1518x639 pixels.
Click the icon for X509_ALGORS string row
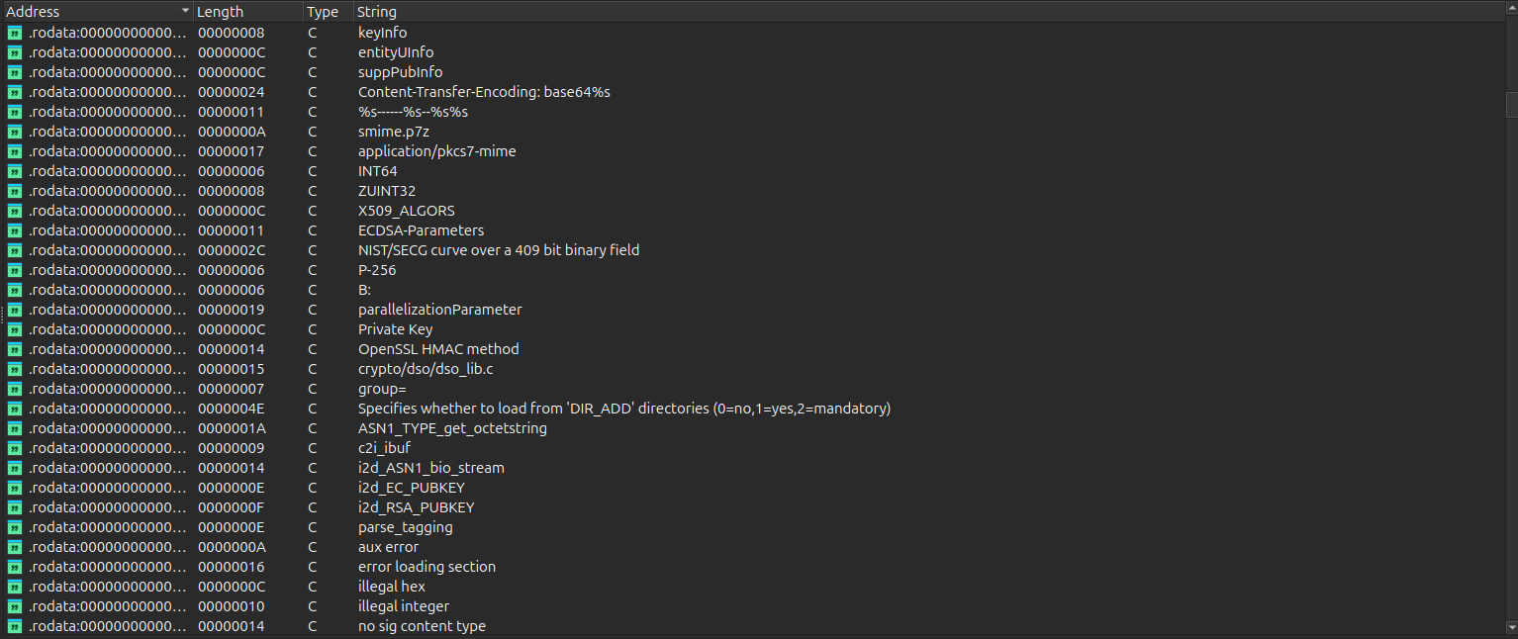15,211
